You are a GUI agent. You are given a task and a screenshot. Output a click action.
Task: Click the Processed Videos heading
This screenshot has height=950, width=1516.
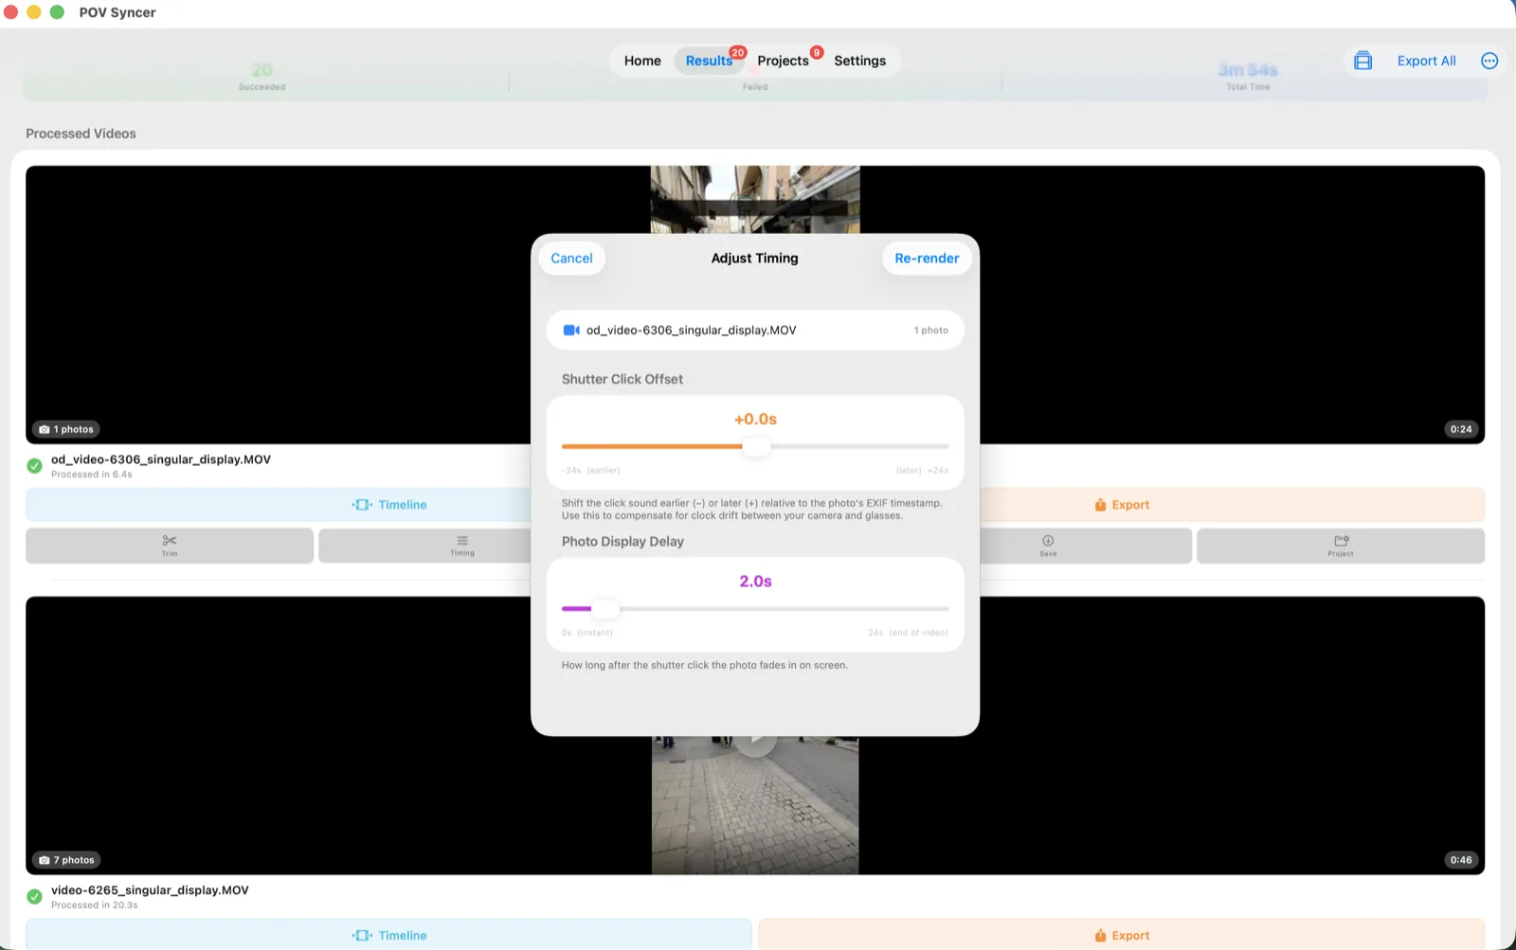(81, 134)
